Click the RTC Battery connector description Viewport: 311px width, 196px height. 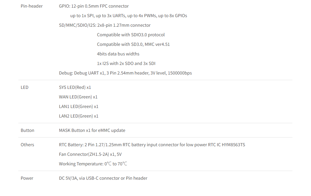pos(152,145)
